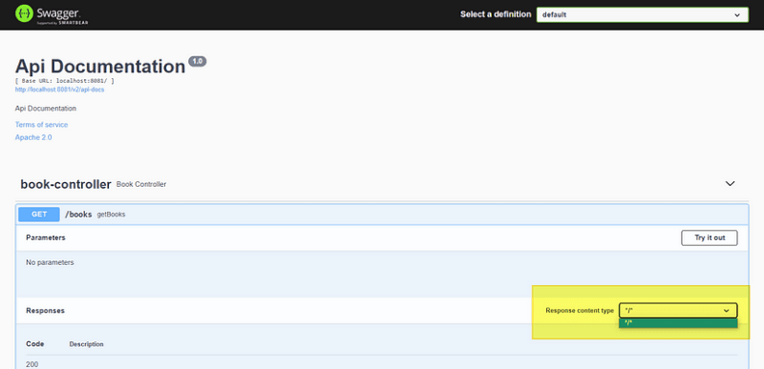Click the Parameters section header
764x369 pixels.
tap(46, 237)
